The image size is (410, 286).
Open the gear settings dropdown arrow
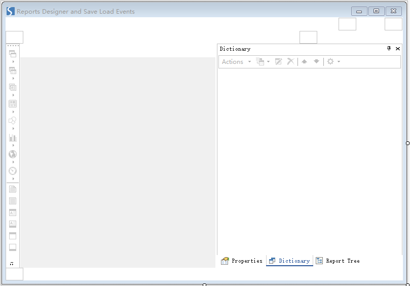[339, 62]
